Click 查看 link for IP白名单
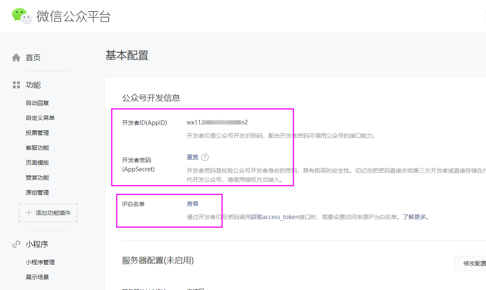 192,204
